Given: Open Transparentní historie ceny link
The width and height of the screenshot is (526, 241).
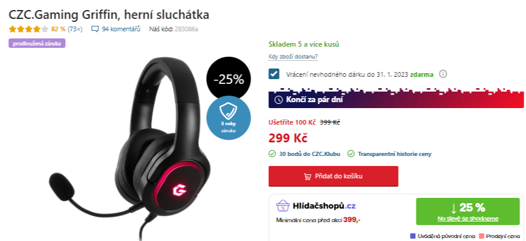Looking at the screenshot, I should pos(394,154).
